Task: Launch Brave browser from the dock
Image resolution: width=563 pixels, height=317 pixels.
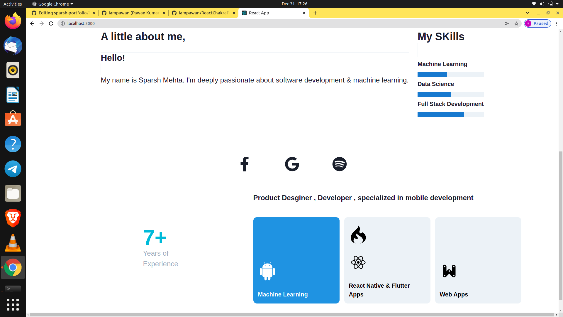Action: tap(13, 218)
